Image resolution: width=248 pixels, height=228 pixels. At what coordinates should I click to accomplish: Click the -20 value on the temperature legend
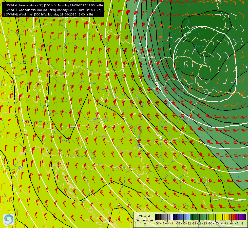coord(210,223)
